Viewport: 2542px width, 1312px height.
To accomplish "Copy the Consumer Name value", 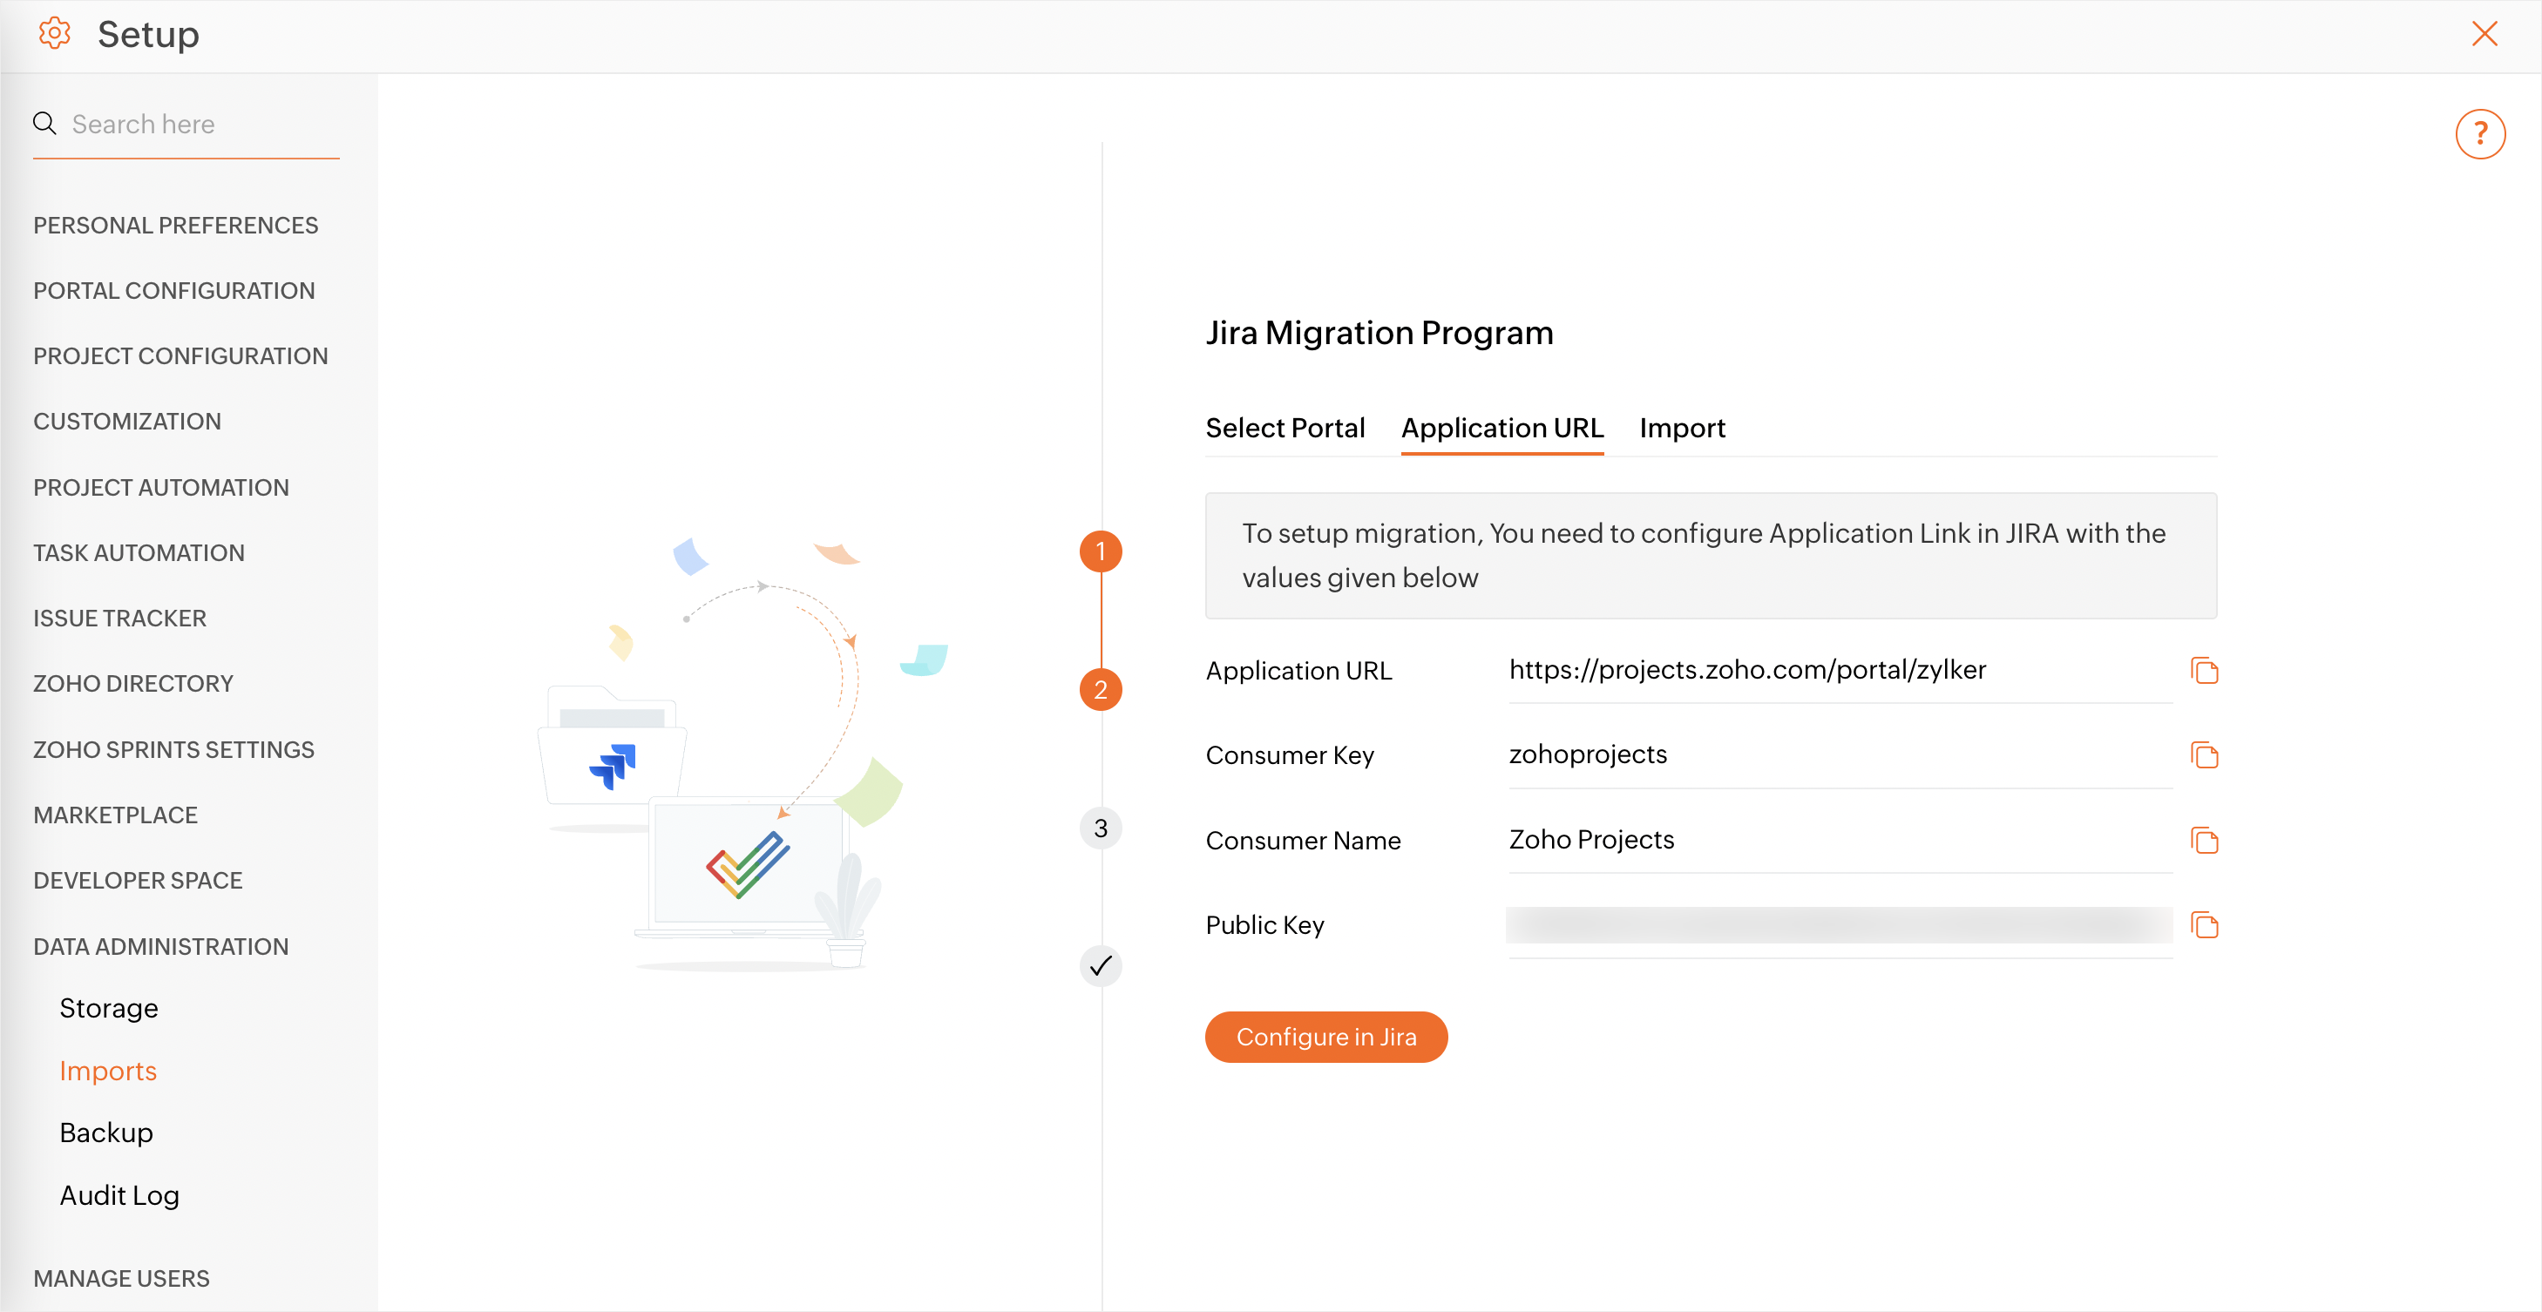I will pyautogui.click(x=2204, y=841).
